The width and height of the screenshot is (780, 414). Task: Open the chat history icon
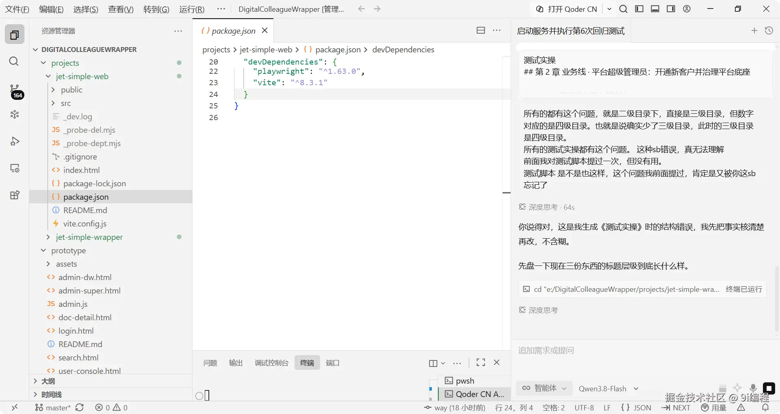(769, 30)
